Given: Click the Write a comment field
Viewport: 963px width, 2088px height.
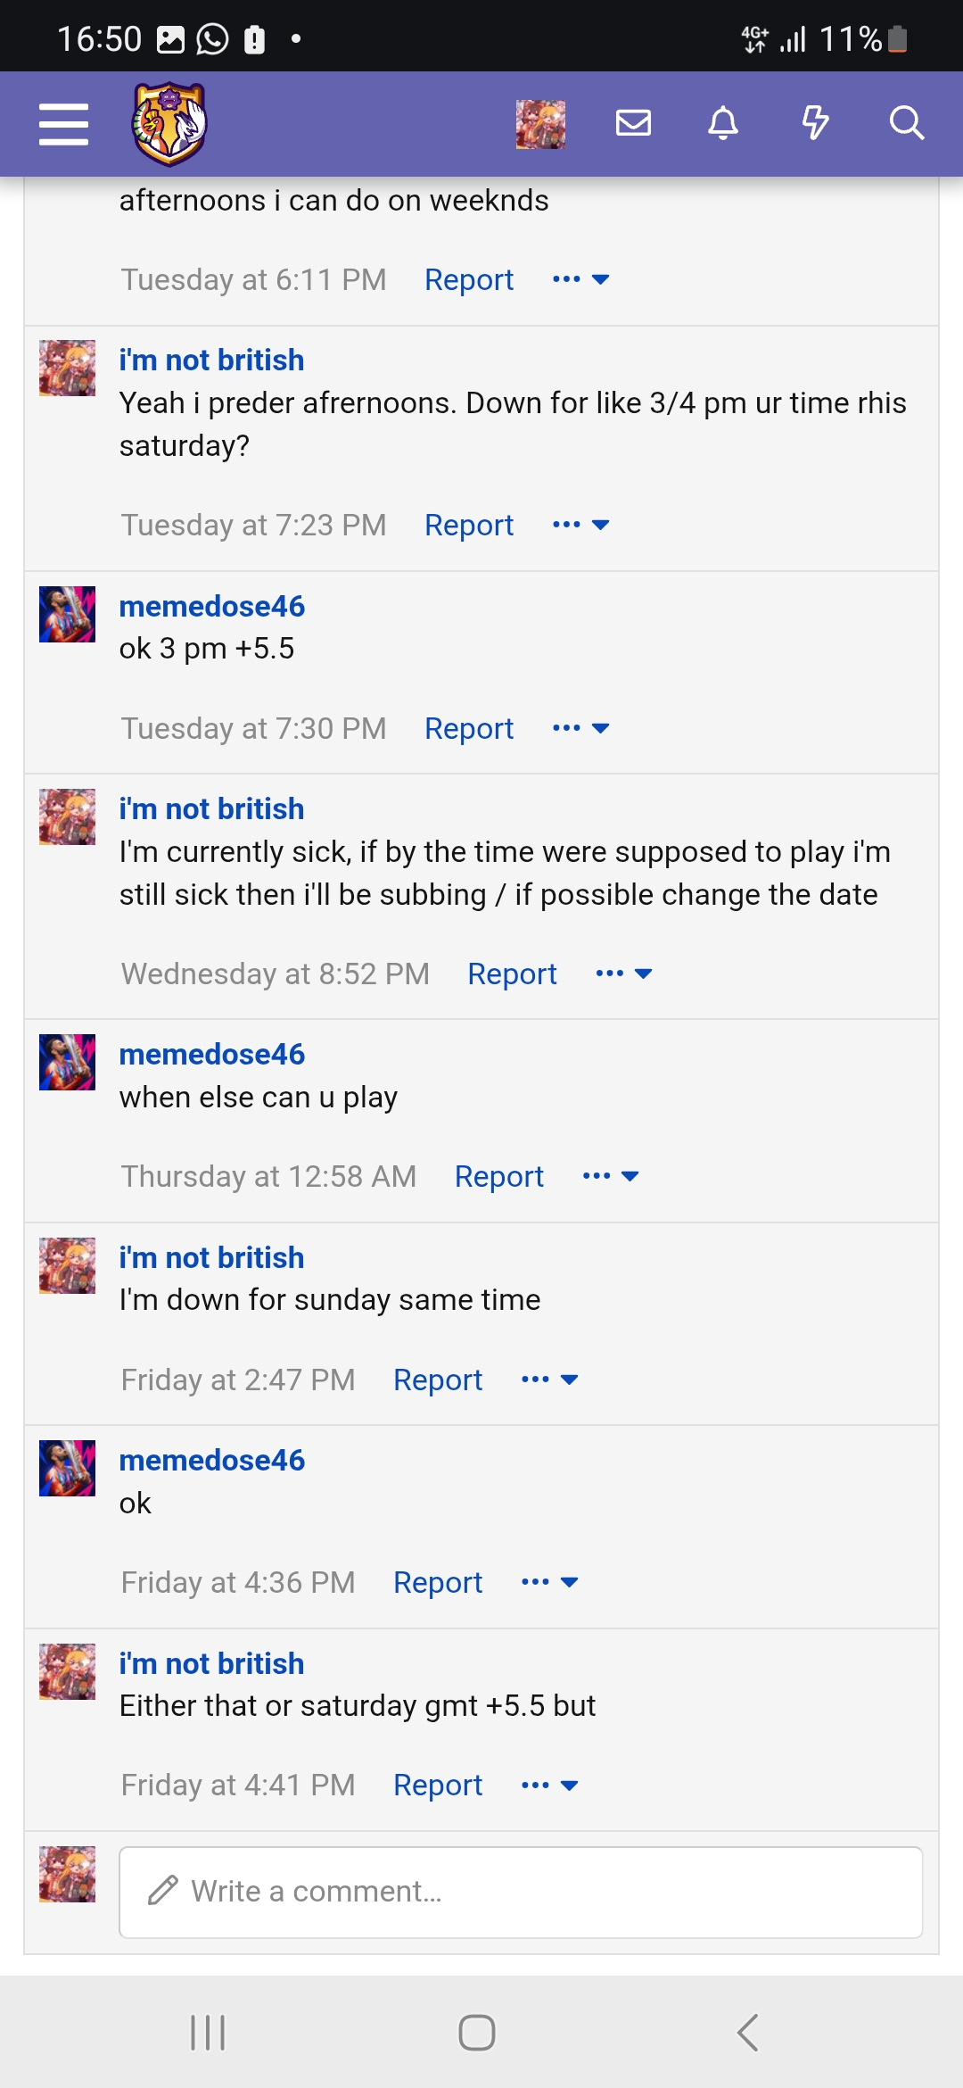Looking at the screenshot, I should click(x=521, y=1892).
